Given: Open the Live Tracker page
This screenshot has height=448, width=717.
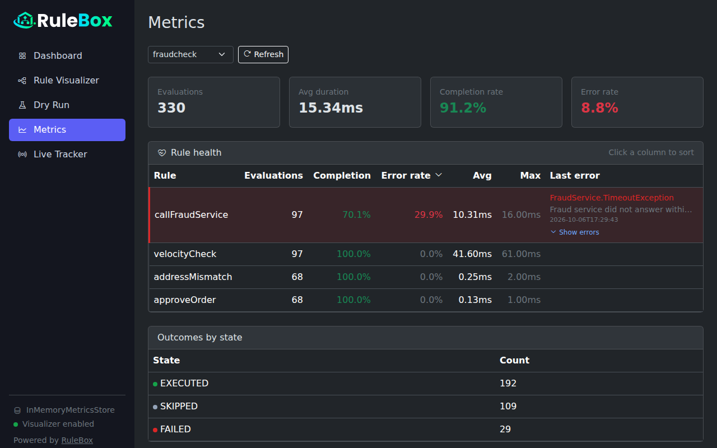Looking at the screenshot, I should tap(67, 155).
